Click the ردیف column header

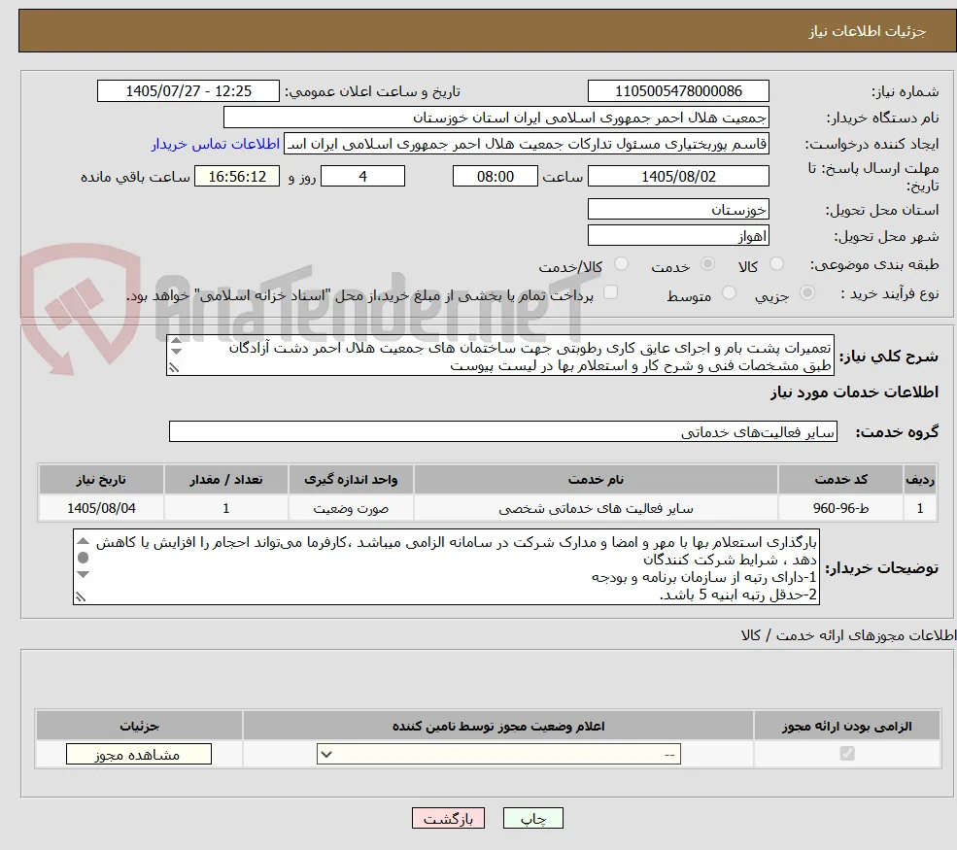coord(920,480)
